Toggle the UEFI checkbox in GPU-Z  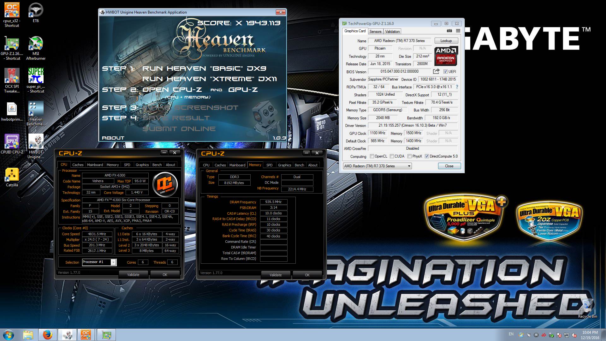tap(445, 72)
